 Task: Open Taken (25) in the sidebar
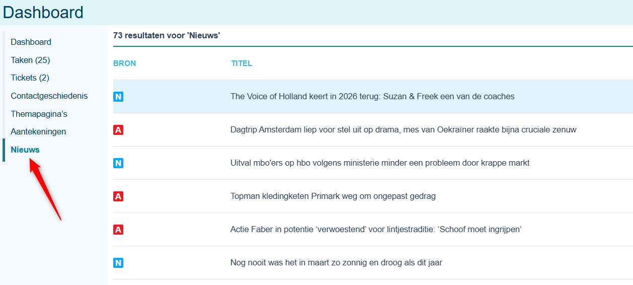(30, 60)
